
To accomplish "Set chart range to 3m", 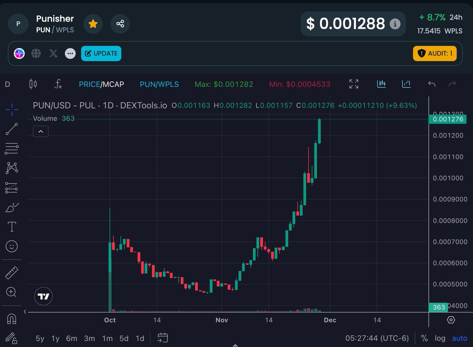I will 89,338.
